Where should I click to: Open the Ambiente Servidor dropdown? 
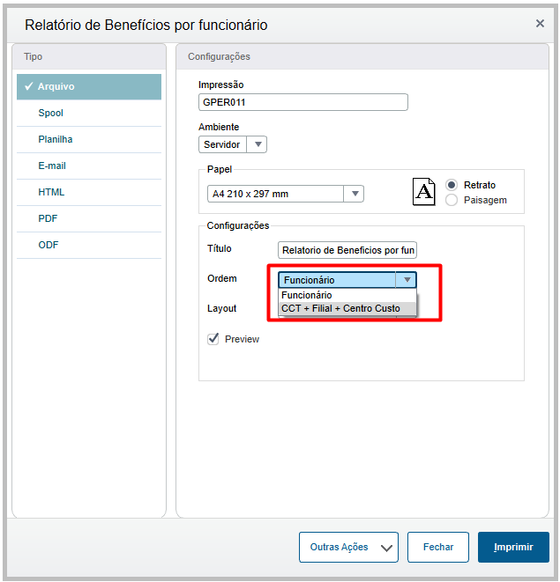click(x=257, y=144)
